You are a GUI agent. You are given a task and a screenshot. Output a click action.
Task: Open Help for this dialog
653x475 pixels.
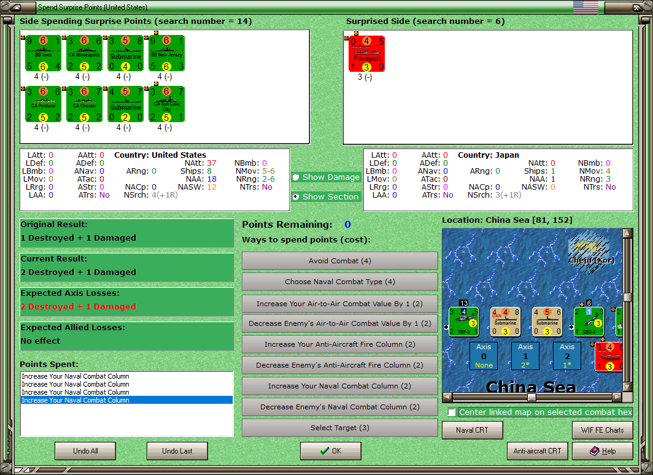(603, 451)
